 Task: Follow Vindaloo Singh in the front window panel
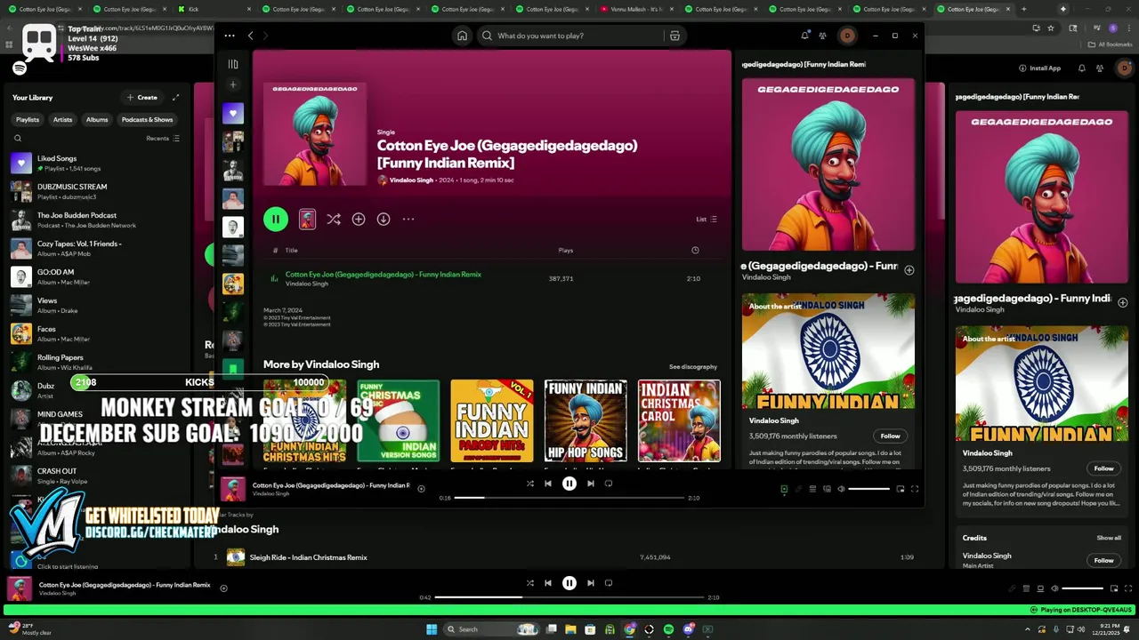[x=890, y=436]
